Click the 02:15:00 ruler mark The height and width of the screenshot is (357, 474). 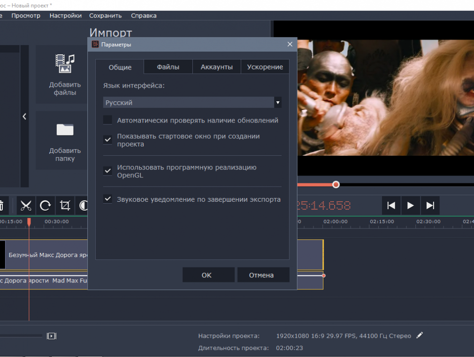(x=382, y=221)
